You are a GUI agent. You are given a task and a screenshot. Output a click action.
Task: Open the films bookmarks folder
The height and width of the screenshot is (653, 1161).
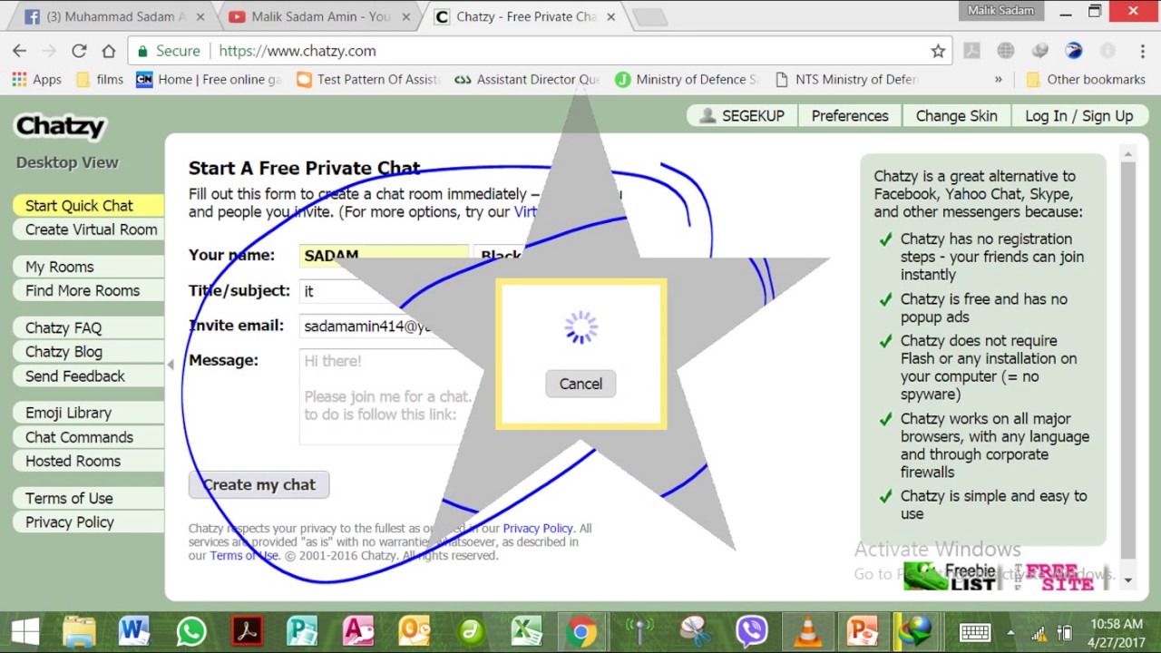click(100, 79)
